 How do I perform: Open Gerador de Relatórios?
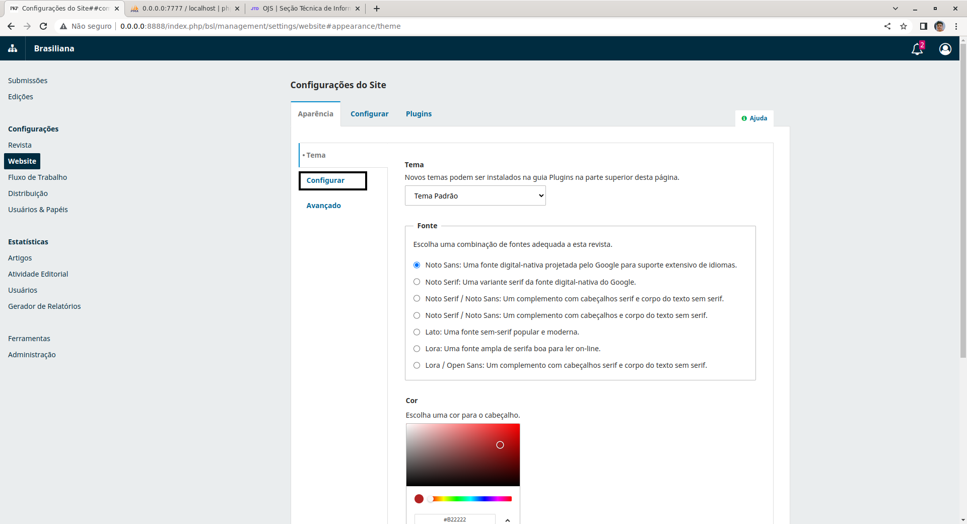[x=44, y=306]
